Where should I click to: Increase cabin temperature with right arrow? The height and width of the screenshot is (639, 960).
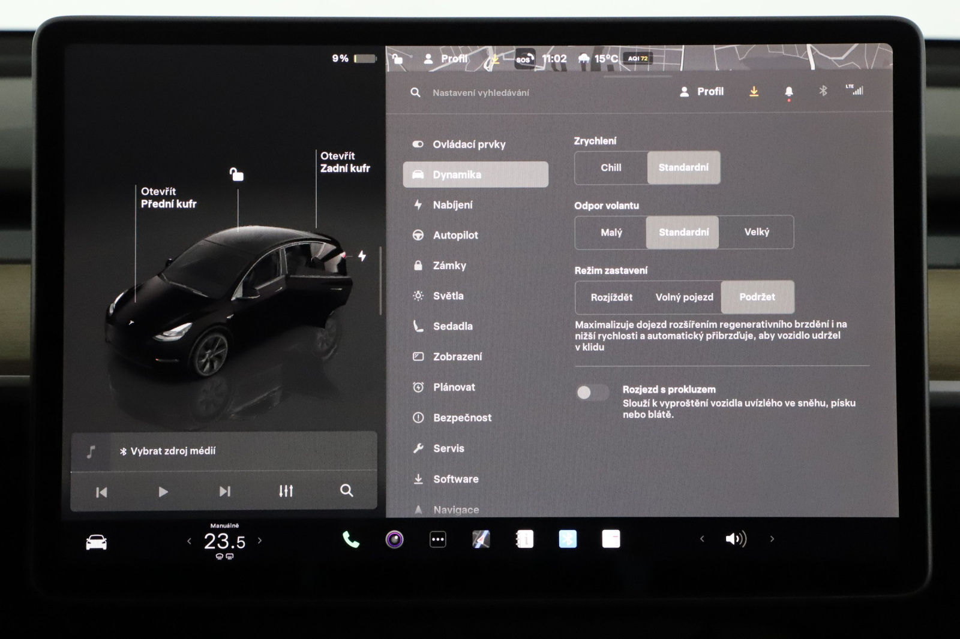[x=260, y=541]
